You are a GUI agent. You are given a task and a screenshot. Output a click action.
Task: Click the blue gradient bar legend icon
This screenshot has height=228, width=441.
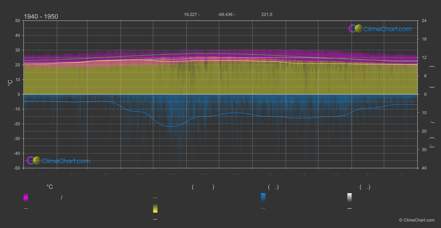tap(263, 197)
